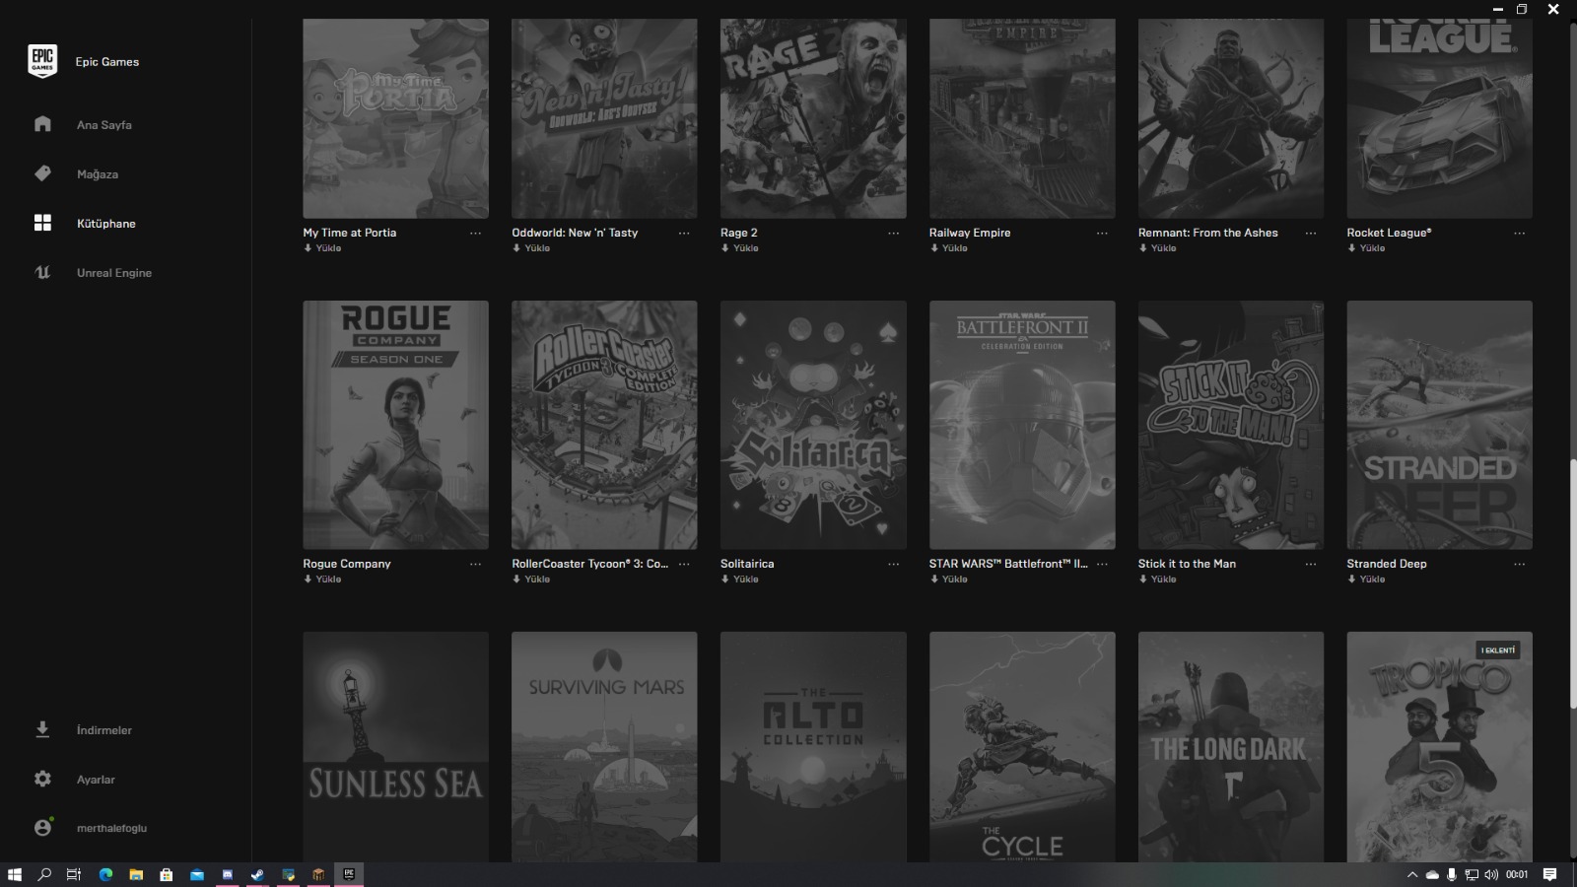Click the Stick it to the Man title

[x=1187, y=564]
